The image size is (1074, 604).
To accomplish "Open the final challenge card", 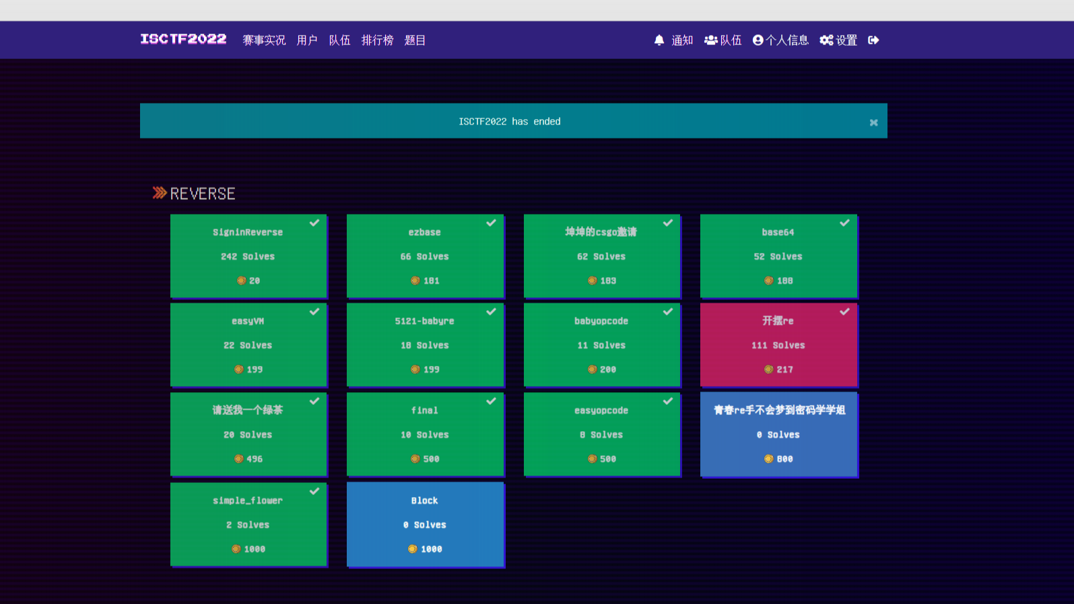I will (425, 434).
